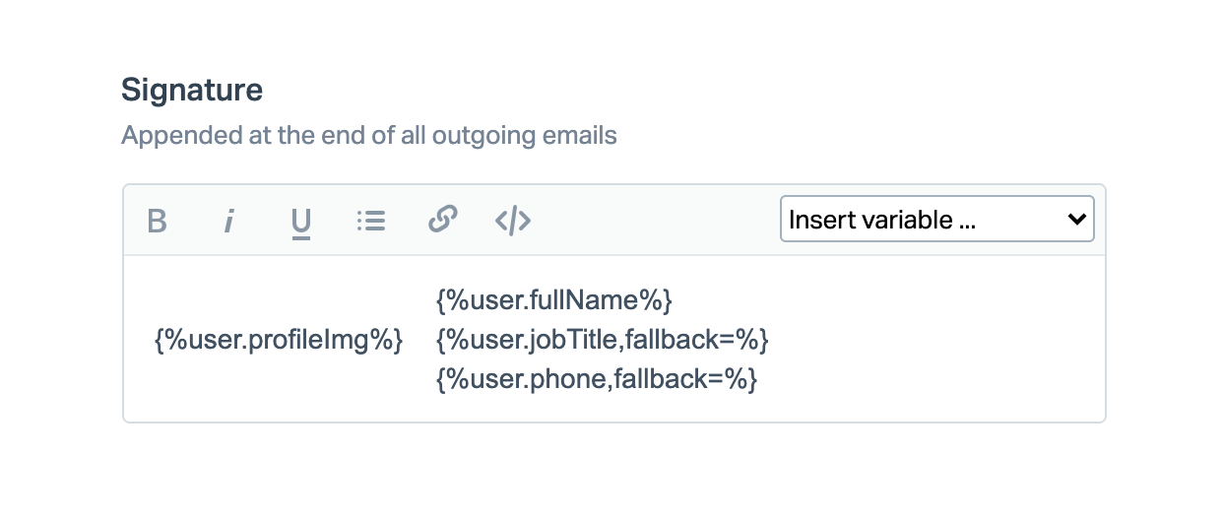Click "Appended at the end of all outgoing emails"
1223x520 pixels.
tap(368, 135)
